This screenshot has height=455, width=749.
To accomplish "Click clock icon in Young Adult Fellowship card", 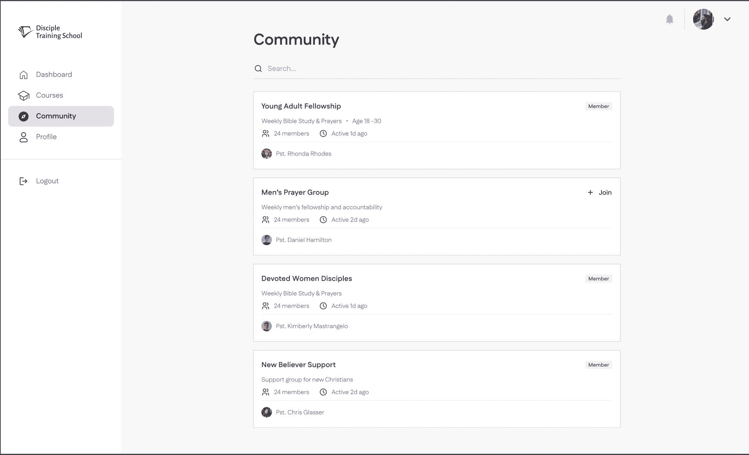I will pos(323,133).
